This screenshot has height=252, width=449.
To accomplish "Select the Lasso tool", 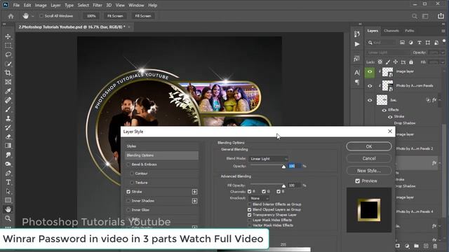I will click(8, 55).
